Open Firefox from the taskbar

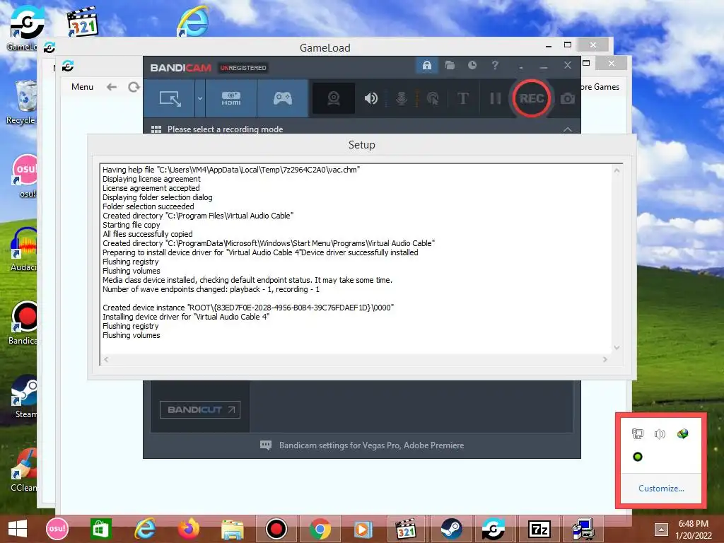pyautogui.click(x=188, y=529)
